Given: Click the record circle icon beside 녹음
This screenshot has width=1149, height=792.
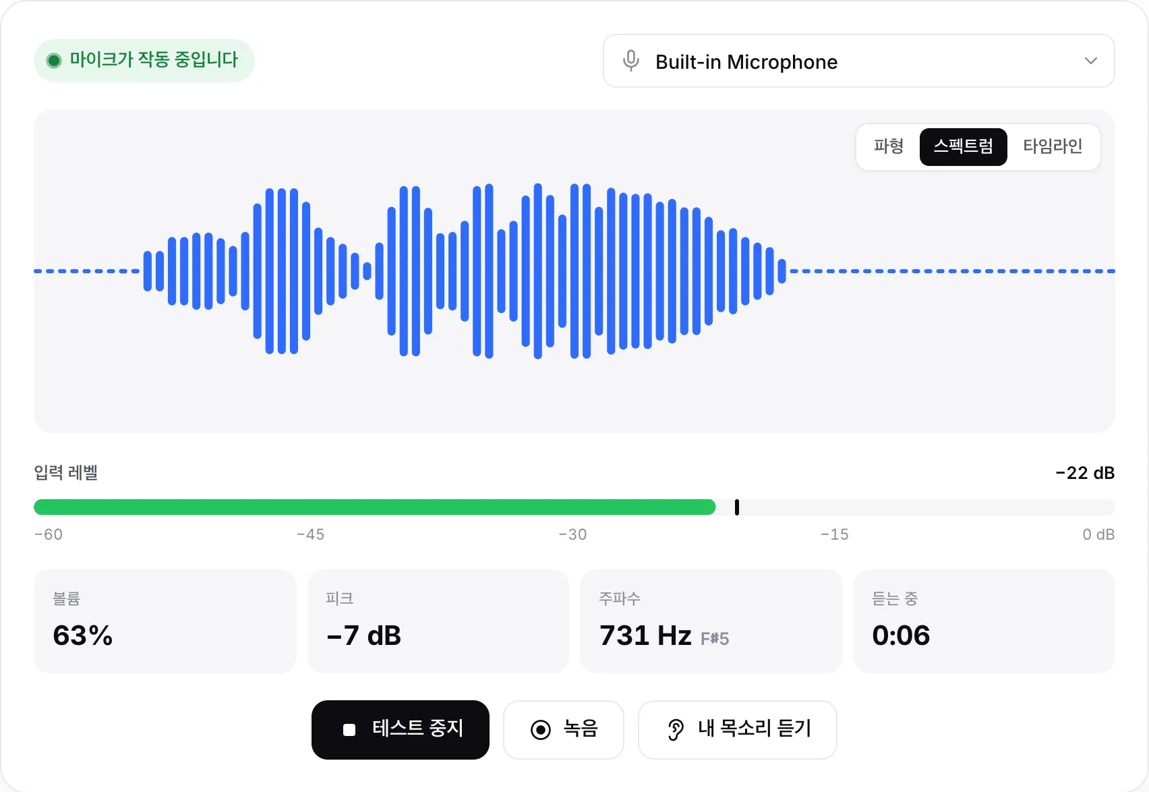Looking at the screenshot, I should (541, 729).
